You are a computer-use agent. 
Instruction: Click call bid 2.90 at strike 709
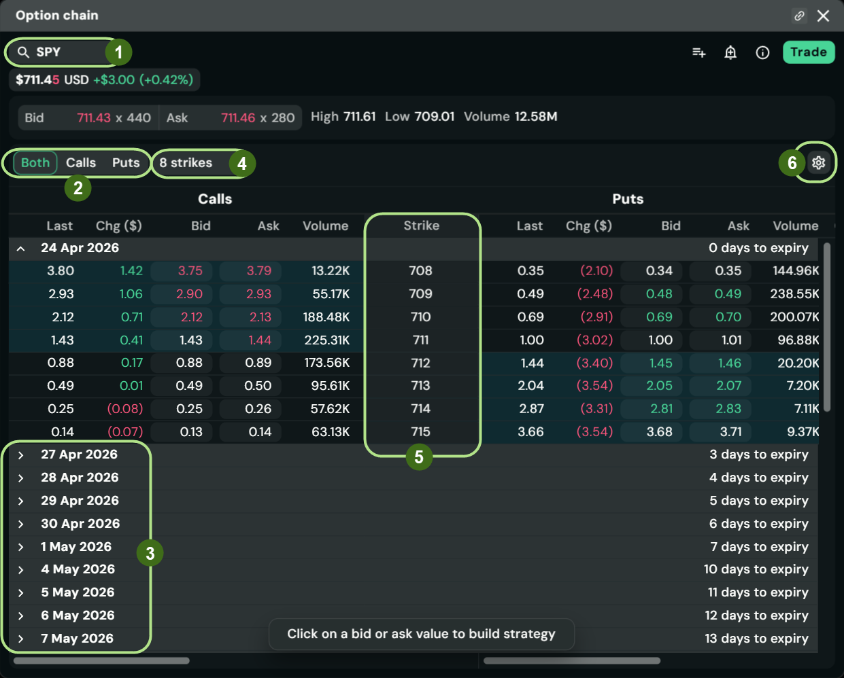[x=182, y=294]
